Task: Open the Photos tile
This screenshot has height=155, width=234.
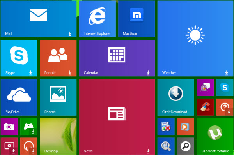Action: pyautogui.click(x=58, y=97)
